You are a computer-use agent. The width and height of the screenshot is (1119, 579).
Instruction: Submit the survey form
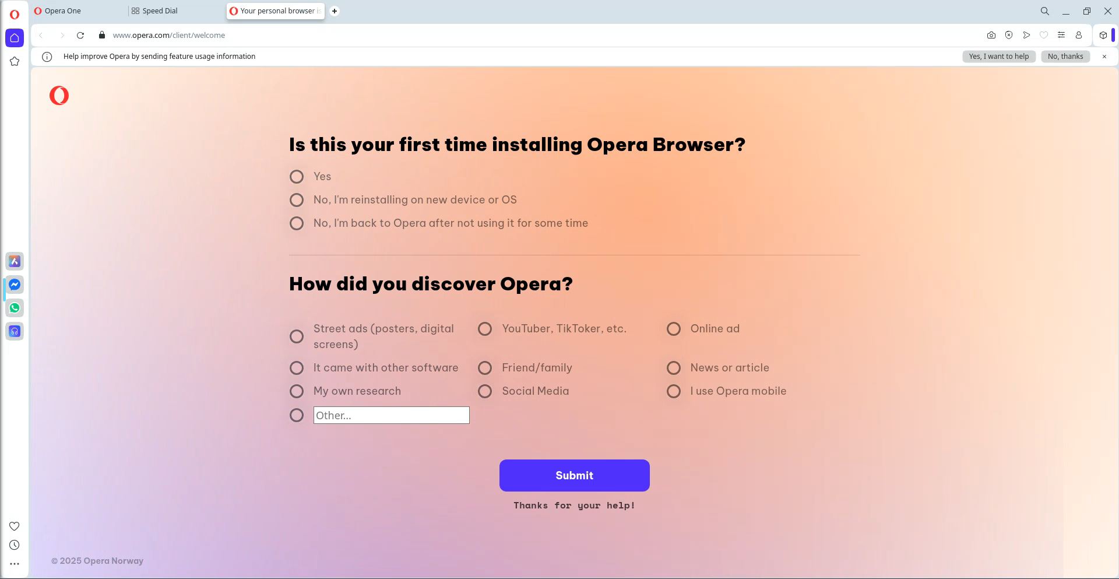point(575,475)
